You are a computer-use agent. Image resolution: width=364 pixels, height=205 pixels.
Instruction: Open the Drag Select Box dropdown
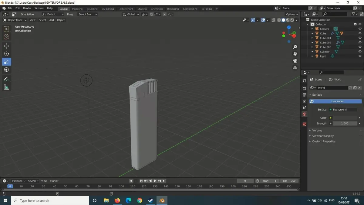coord(87,14)
